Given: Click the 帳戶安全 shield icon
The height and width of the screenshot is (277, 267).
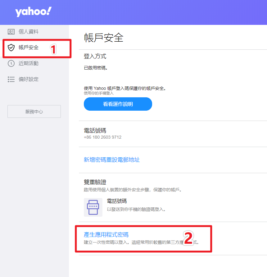Looking at the screenshot, I should (x=11, y=48).
